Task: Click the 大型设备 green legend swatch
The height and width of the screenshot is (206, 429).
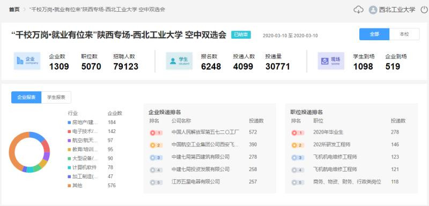Action: pyautogui.click(x=69, y=158)
